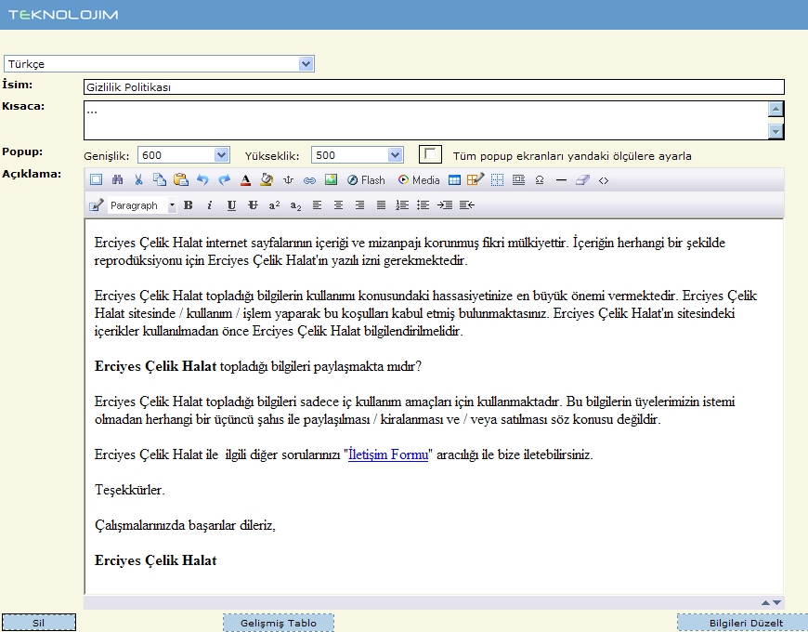
Task: Click the undo arrow icon
Action: [202, 180]
